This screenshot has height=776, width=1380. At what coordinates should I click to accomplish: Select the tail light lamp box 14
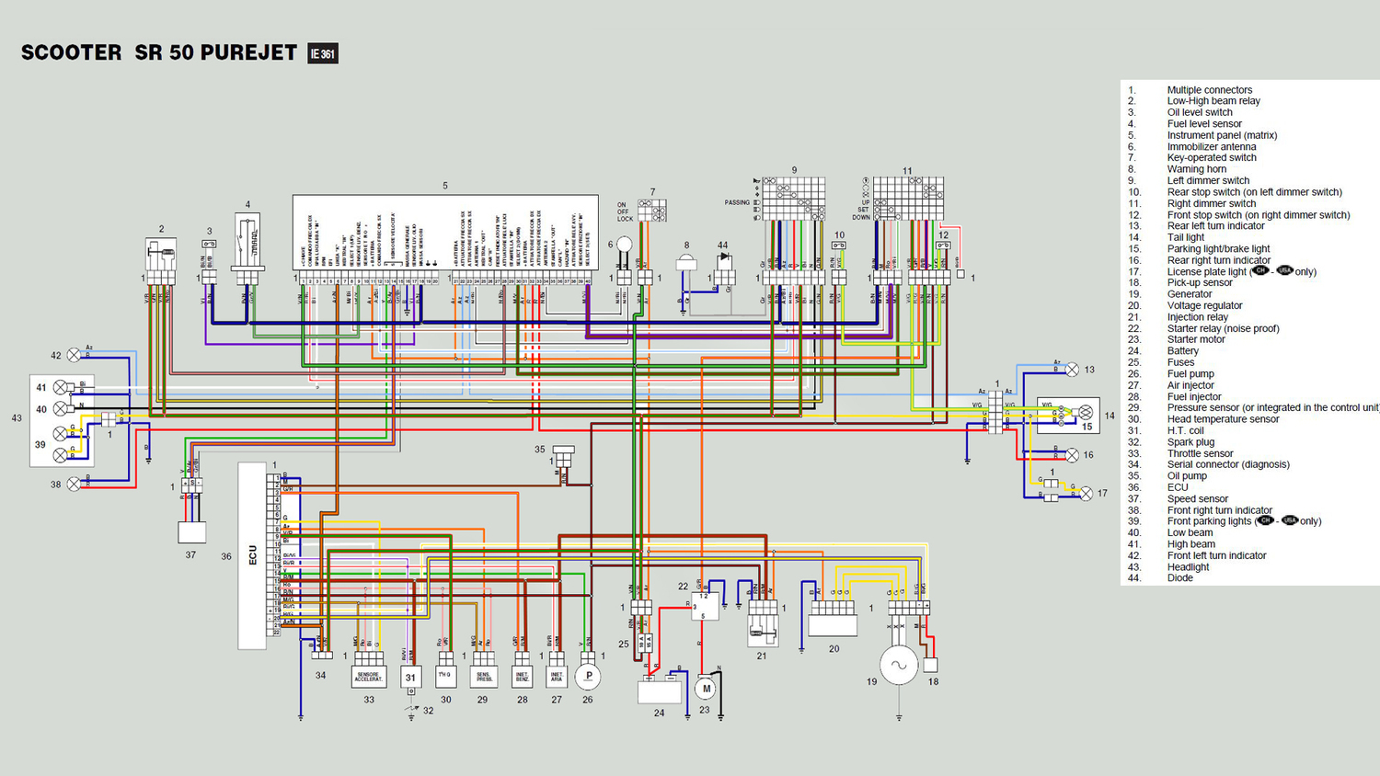1068,416
